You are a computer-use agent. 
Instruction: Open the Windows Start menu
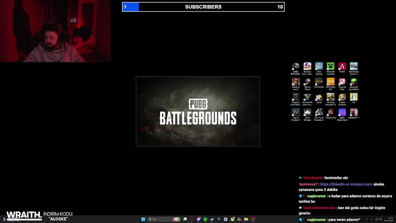click(143, 219)
